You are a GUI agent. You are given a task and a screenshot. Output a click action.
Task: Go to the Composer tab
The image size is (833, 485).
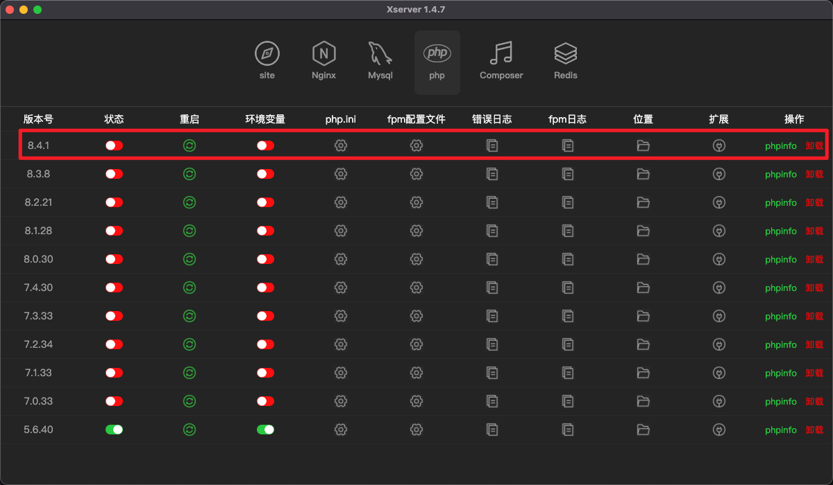(x=501, y=62)
